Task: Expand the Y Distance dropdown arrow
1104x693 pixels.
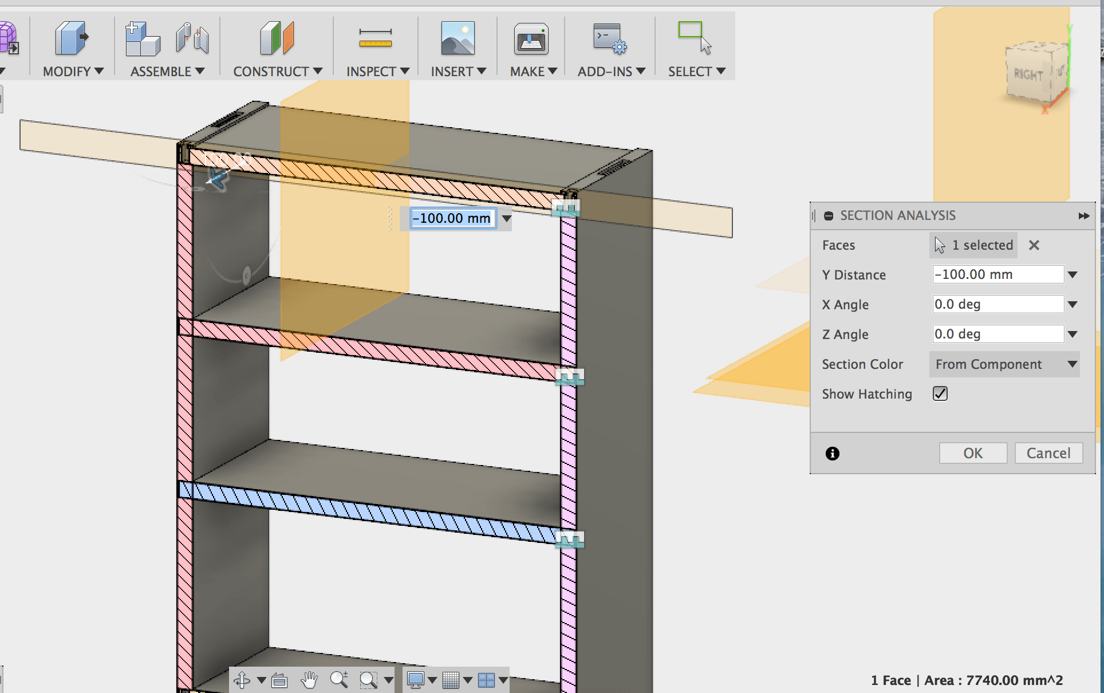Action: 1073,275
